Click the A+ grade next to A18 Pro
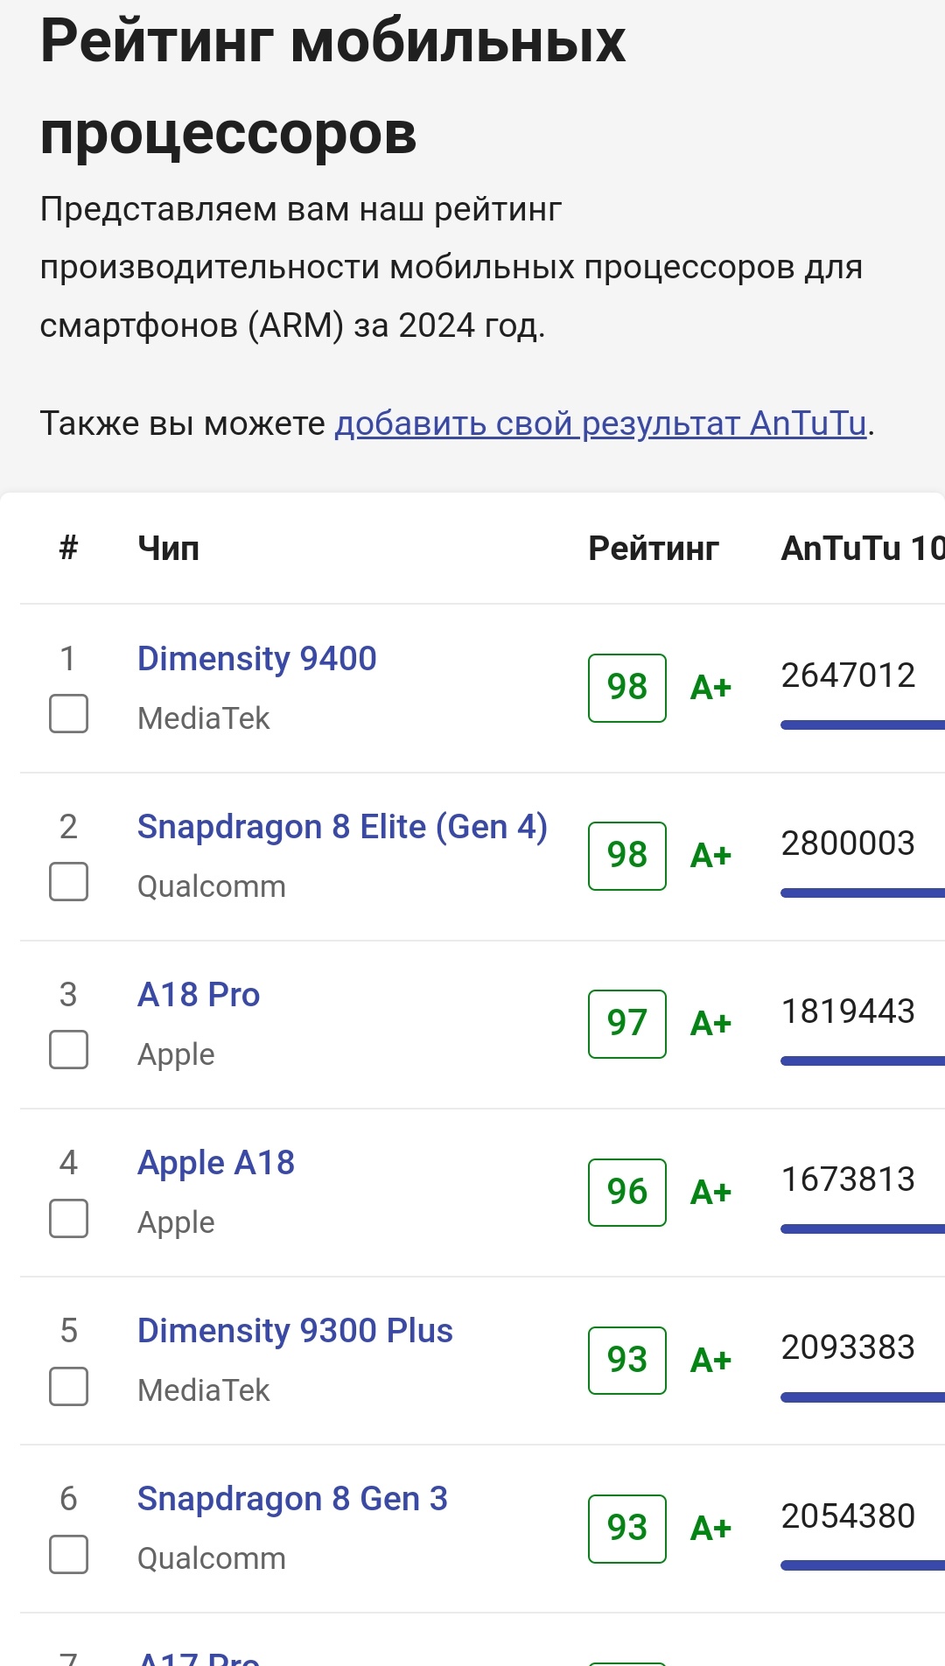Image resolution: width=945 pixels, height=1666 pixels. point(712,1022)
